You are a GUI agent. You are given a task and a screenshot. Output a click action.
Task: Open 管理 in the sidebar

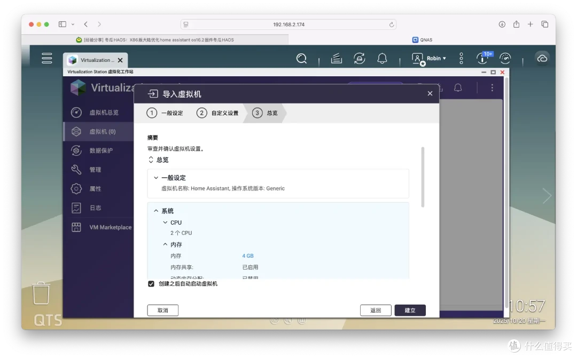pyautogui.click(x=99, y=170)
